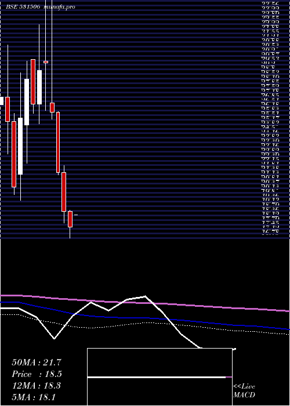Viewport: 290px width, 406px height.
Task: Click inside the Live MACD panel box
Action: pos(159,377)
